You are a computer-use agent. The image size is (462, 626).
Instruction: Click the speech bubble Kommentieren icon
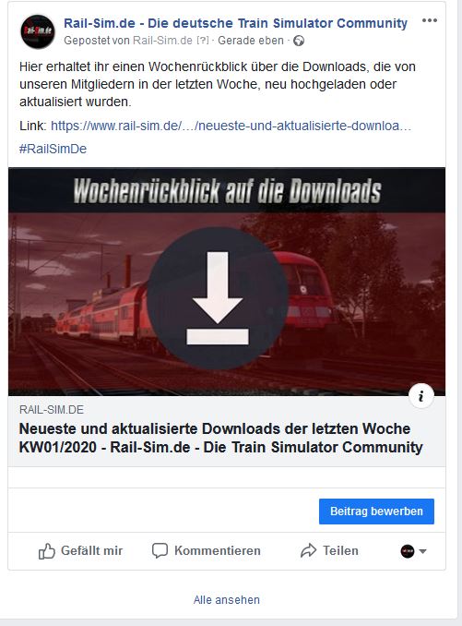[160, 551]
